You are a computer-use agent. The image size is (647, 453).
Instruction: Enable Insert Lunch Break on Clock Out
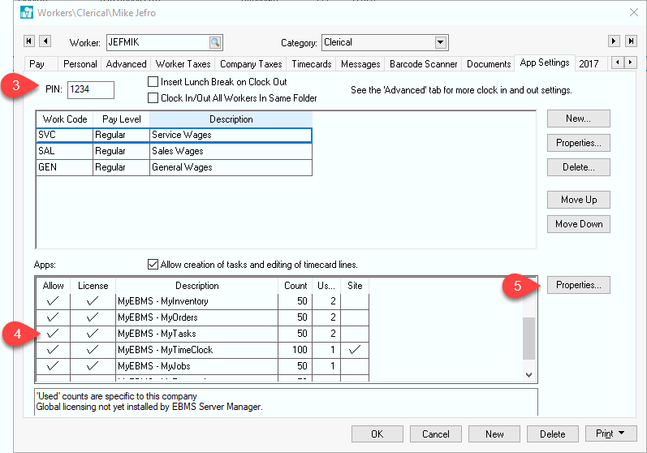point(153,82)
